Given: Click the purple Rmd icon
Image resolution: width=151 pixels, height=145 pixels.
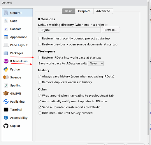Looking at the screenshot, I should pyautogui.click(x=6, y=61).
